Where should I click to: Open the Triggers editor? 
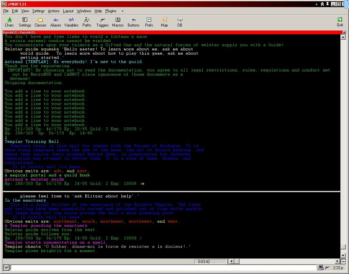[102, 22]
